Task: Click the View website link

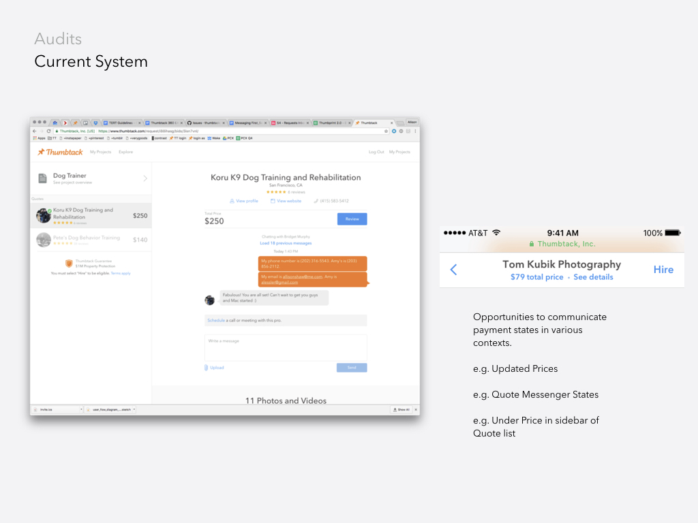Action: [x=286, y=201]
